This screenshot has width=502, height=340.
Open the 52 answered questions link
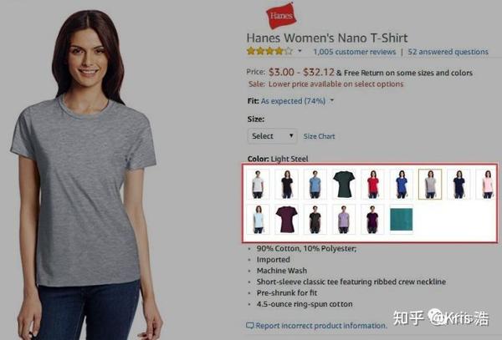pyautogui.click(x=448, y=52)
